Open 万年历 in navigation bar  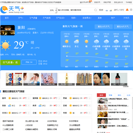click(x=126, y=18)
